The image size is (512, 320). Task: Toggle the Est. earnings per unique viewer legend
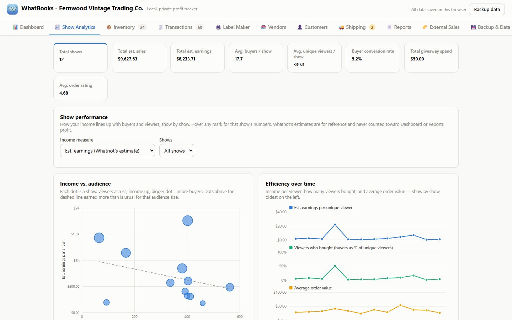coord(321,208)
